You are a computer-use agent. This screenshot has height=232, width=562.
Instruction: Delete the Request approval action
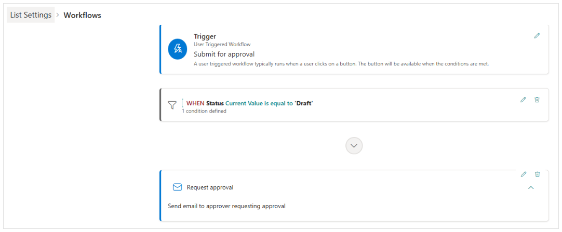coord(537,174)
